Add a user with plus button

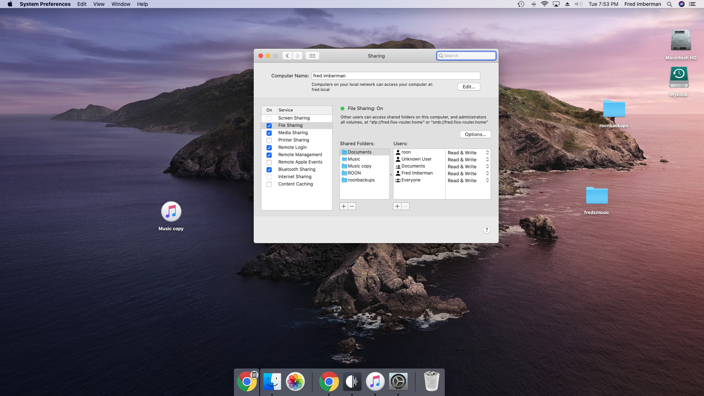tap(397, 206)
